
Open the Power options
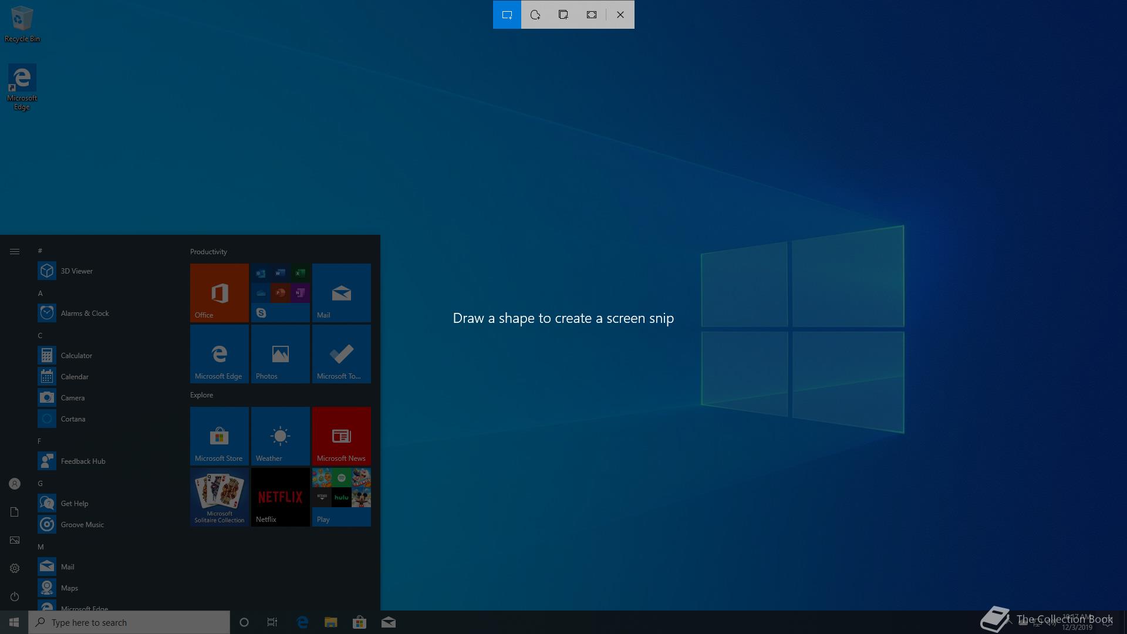pos(15,596)
